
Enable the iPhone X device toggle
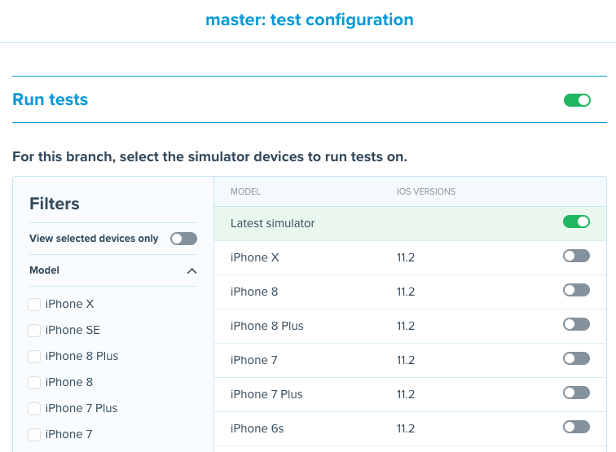coord(576,256)
